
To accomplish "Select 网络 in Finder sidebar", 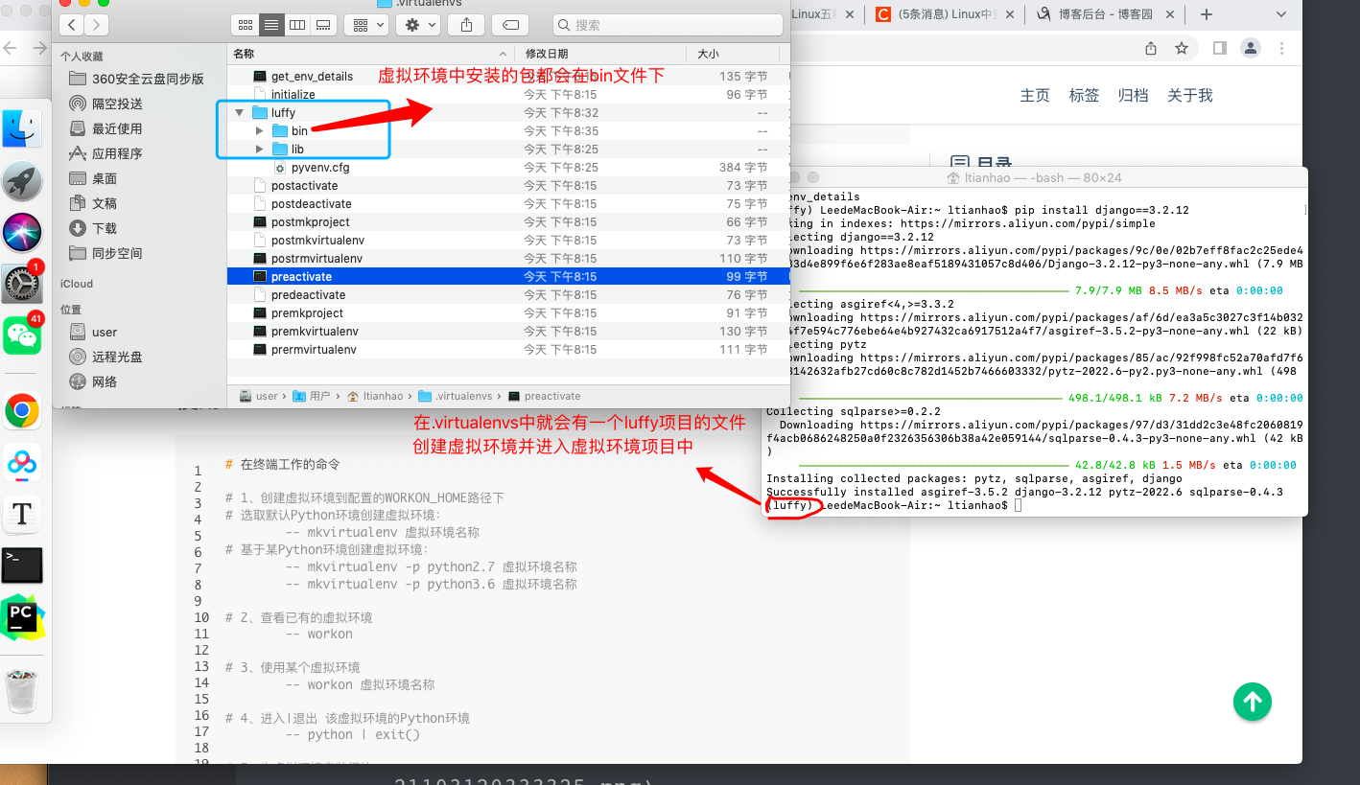I will tap(93, 381).
